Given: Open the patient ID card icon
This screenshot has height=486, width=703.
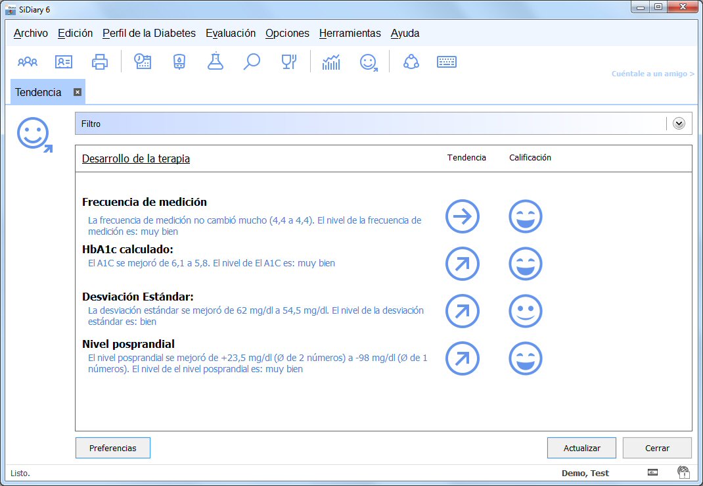Looking at the screenshot, I should (x=64, y=62).
